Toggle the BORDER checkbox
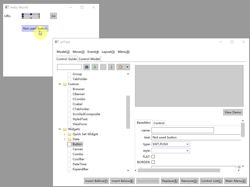 click(153, 162)
